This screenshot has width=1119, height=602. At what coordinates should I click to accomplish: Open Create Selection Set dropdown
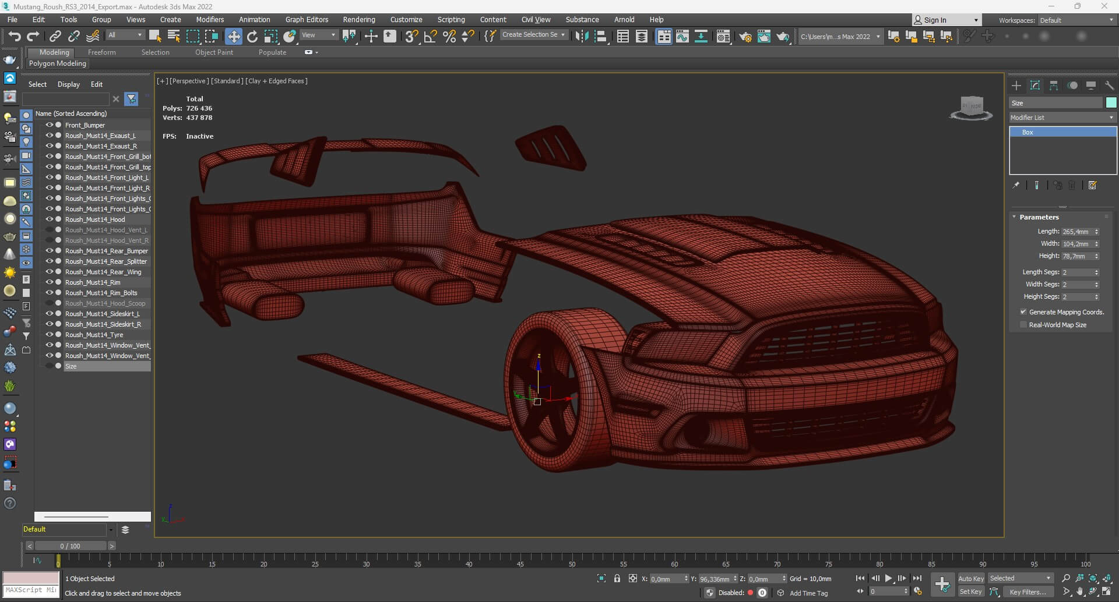point(534,35)
